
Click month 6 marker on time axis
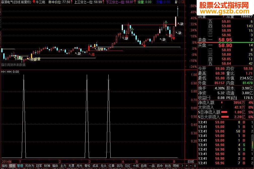tap(174, 161)
